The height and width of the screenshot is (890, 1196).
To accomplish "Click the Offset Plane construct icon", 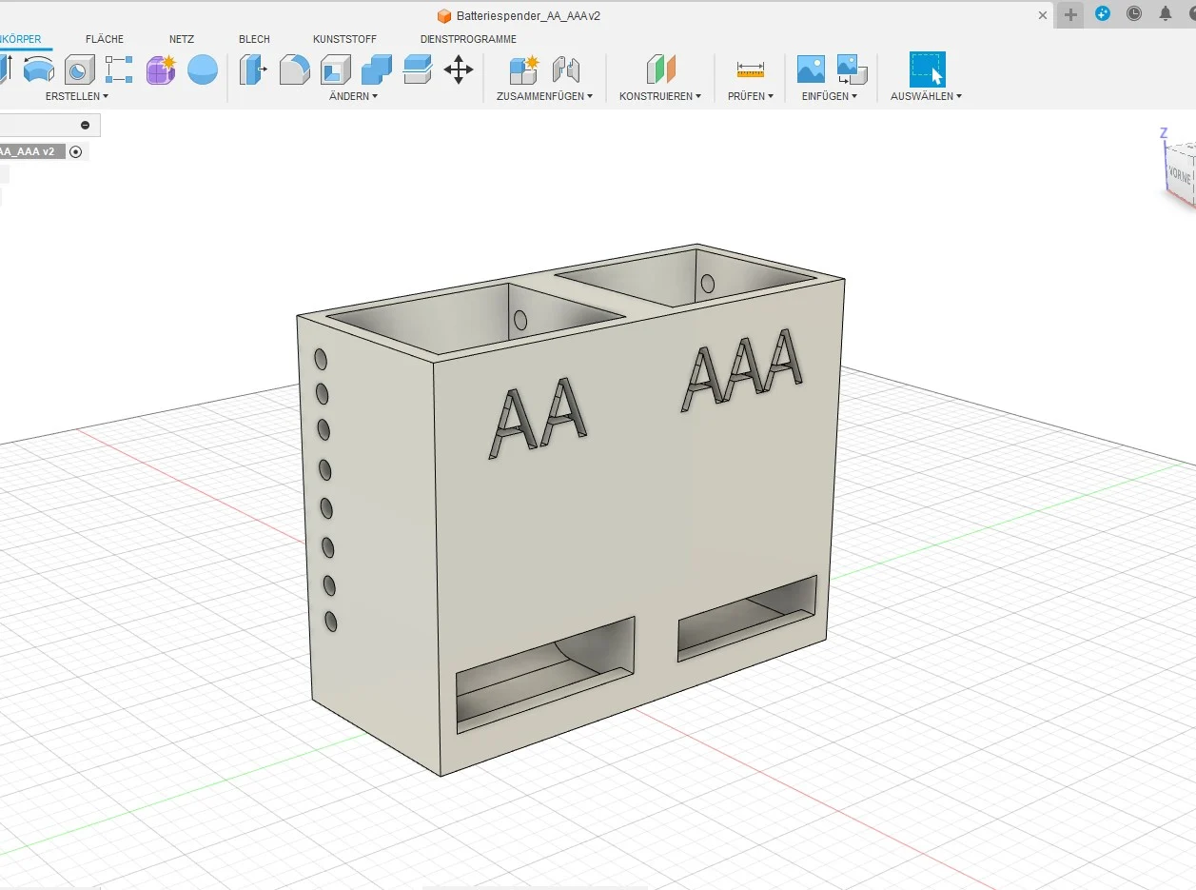I will point(660,69).
